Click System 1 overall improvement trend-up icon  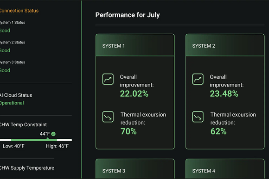[108, 79]
